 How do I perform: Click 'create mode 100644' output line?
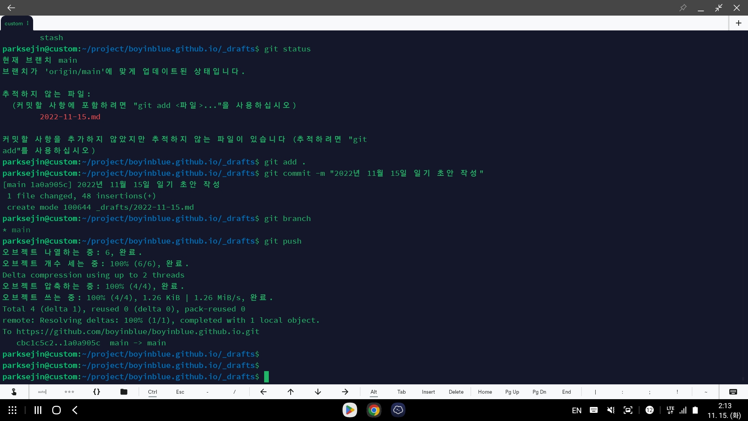[100, 207]
